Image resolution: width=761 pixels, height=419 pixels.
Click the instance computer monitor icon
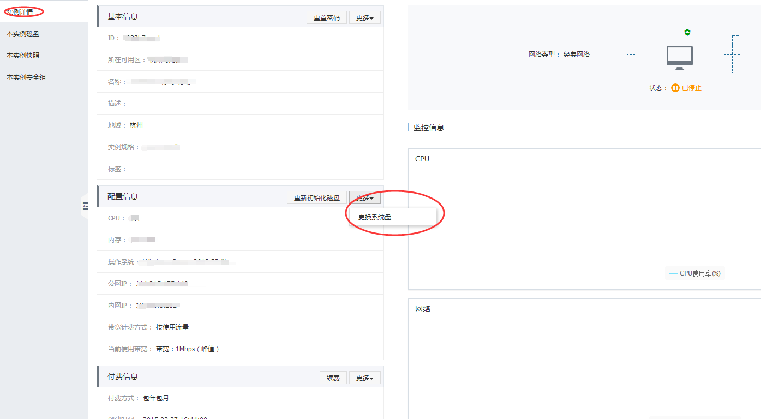(679, 58)
